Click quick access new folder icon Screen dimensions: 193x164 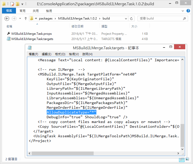coord(17,4)
